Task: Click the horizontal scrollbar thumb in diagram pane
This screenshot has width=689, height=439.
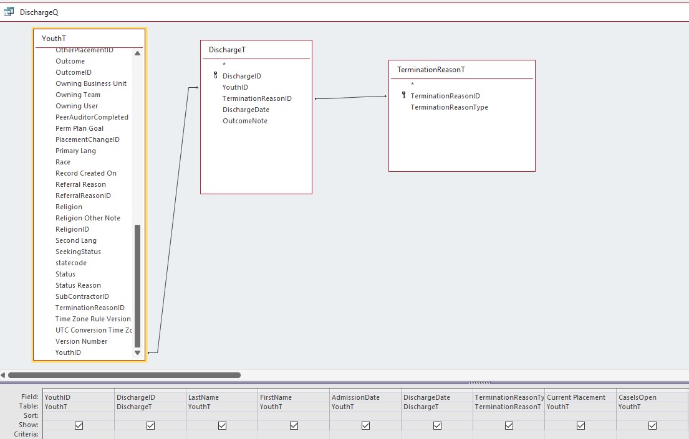Action: tap(124, 375)
